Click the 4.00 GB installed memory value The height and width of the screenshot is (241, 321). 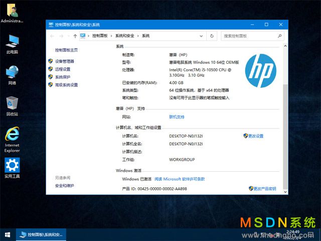click(176, 83)
